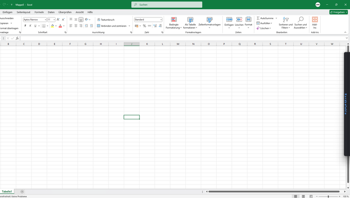Open Sortieren und Filtern
The height and width of the screenshot is (198, 350).
coord(286,23)
